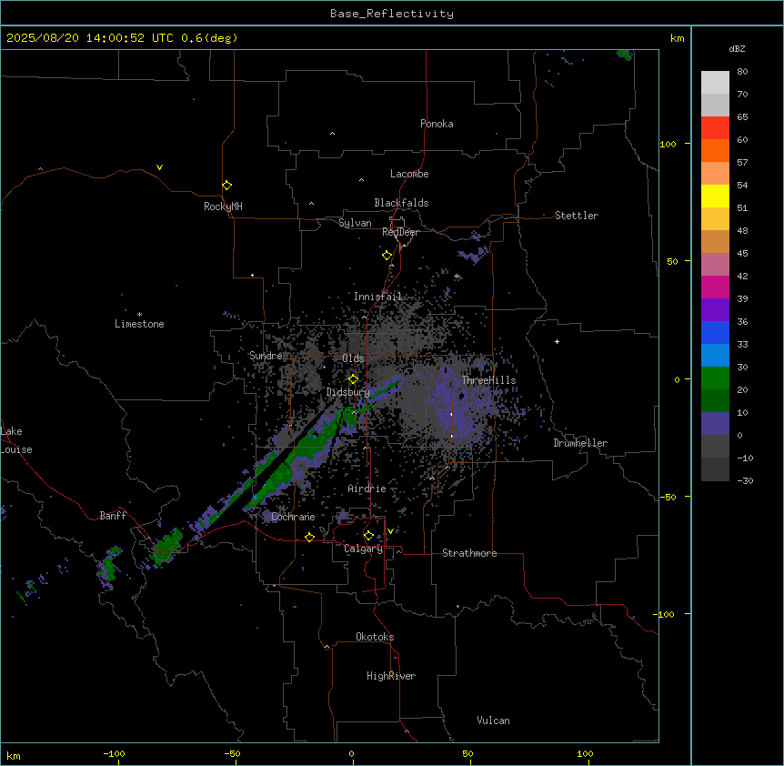This screenshot has width=784, height=766.
Task: Click the Banff label
Action: 113,516
